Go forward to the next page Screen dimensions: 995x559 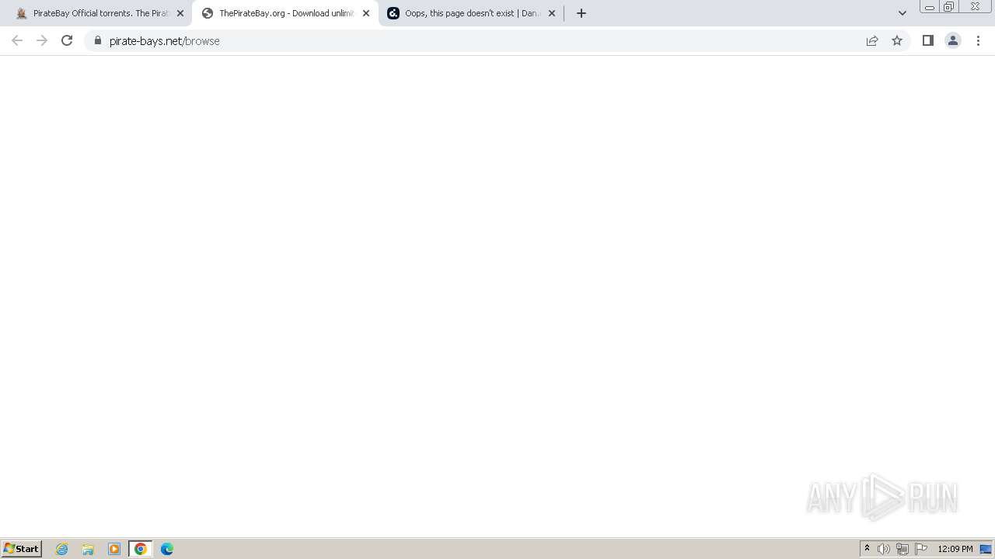[x=42, y=41]
